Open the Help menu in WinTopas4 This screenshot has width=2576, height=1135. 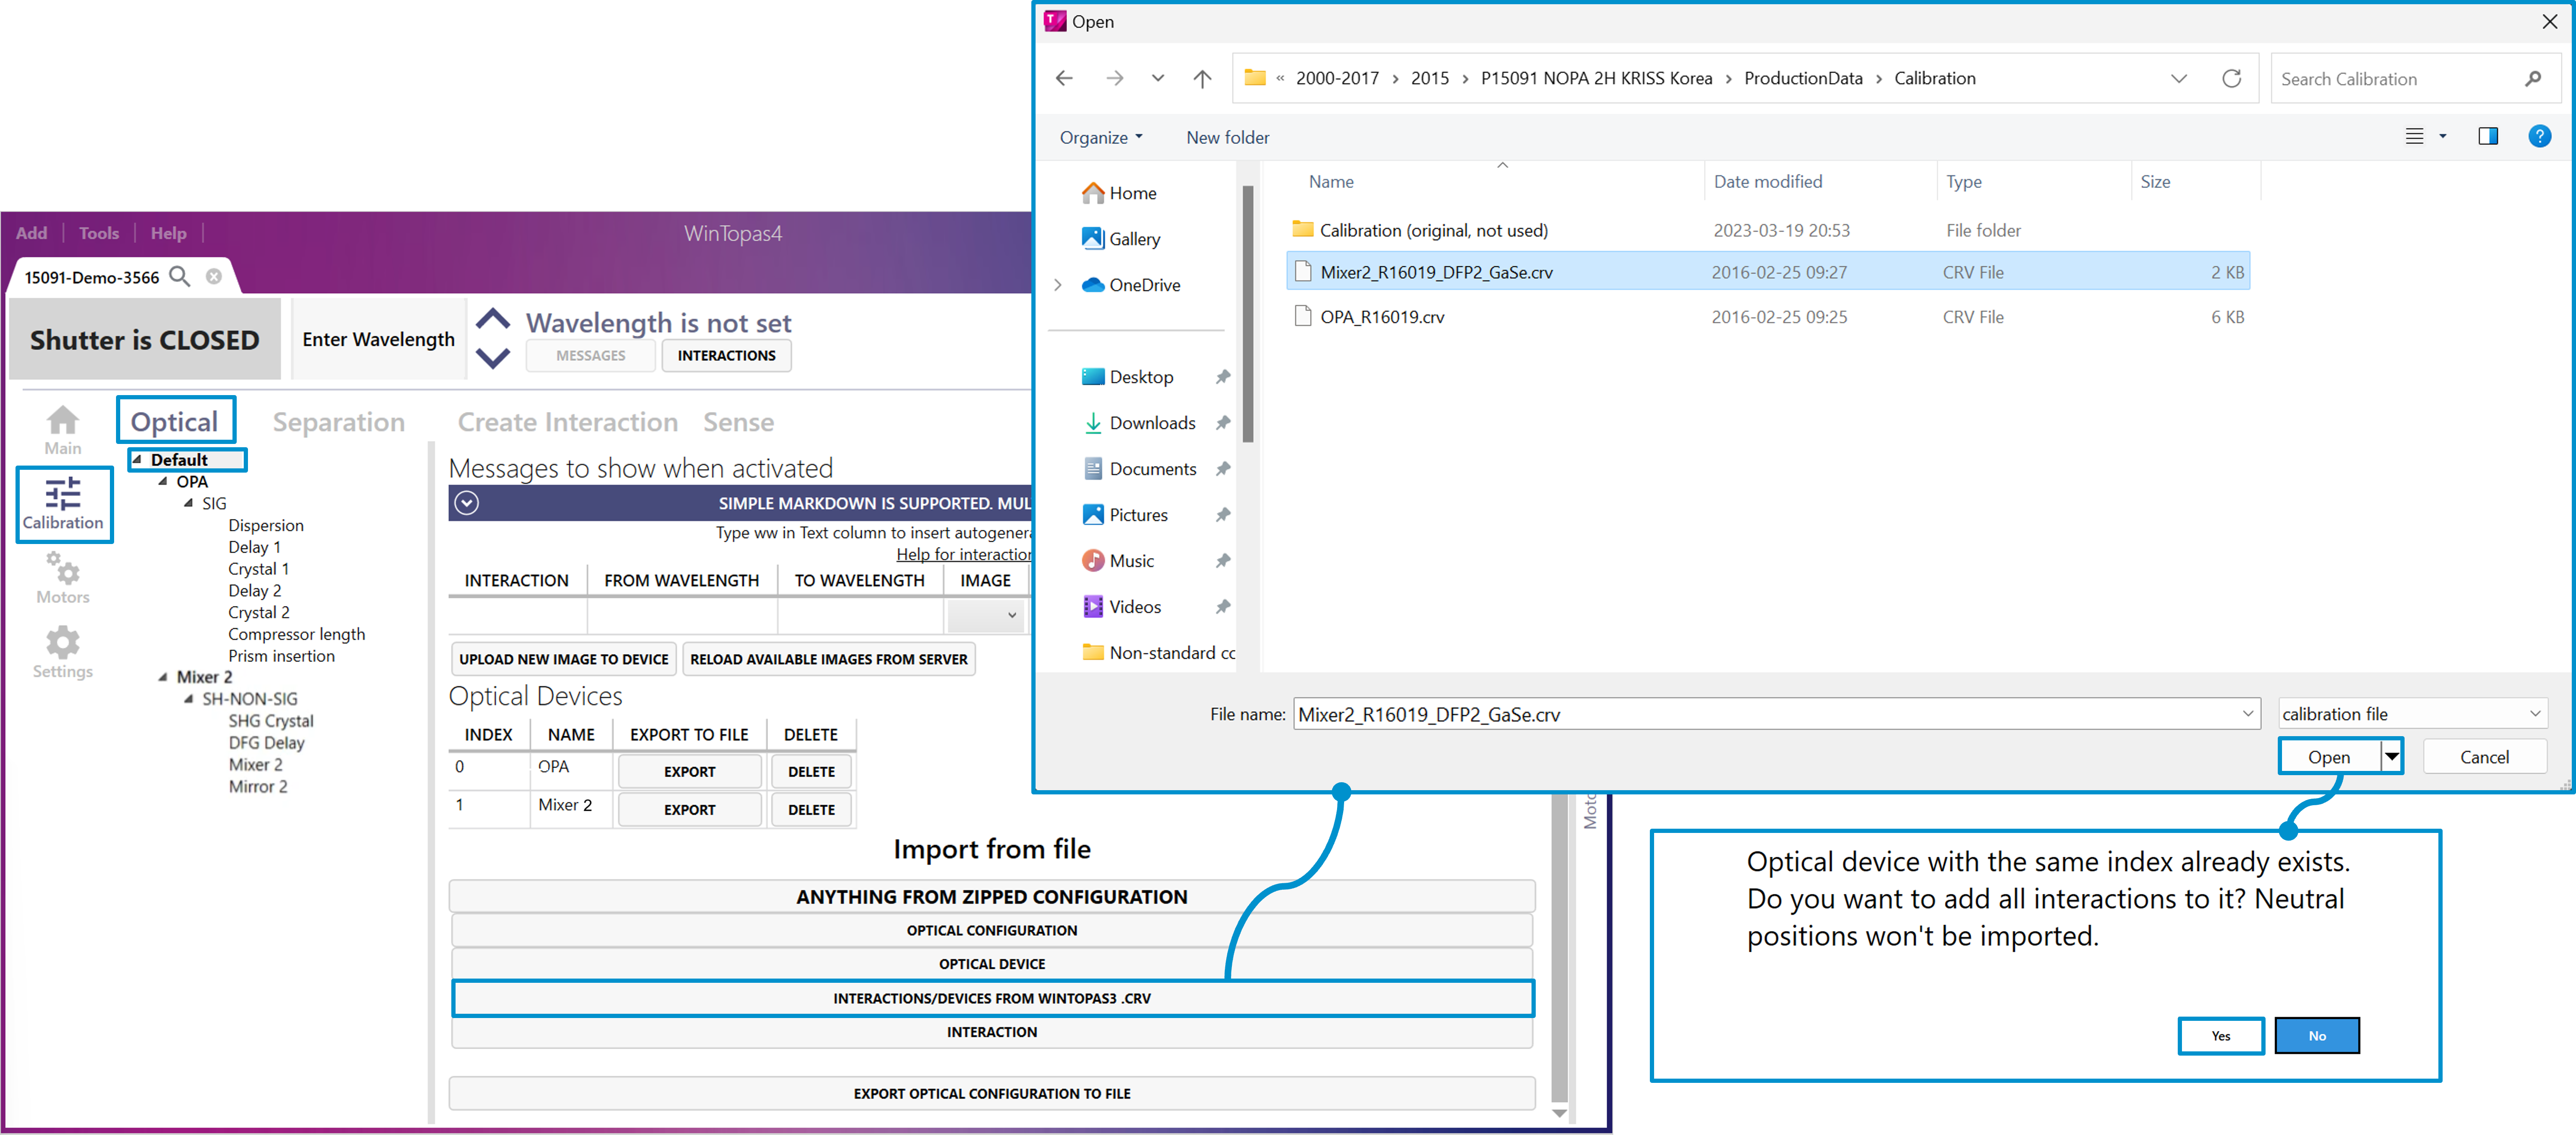(168, 232)
